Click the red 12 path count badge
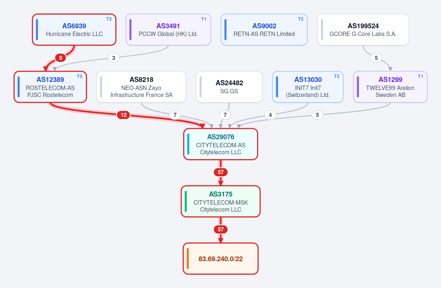The image size is (441, 288). pos(124,115)
